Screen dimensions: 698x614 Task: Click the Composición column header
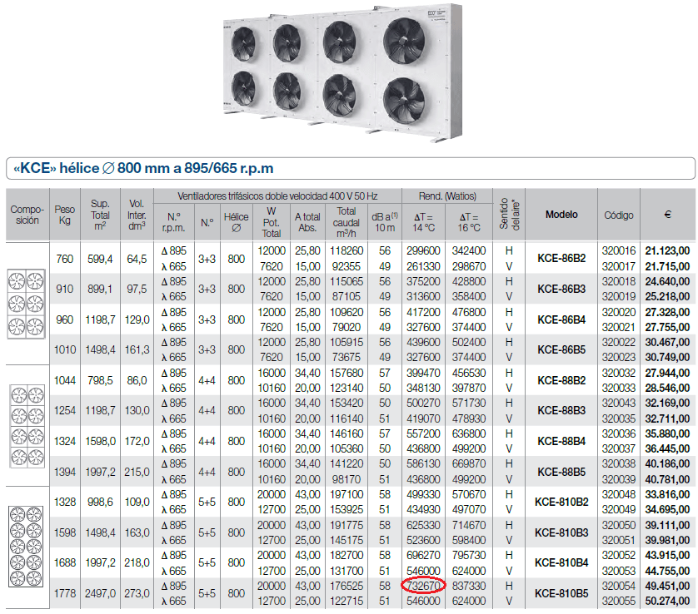(x=24, y=215)
